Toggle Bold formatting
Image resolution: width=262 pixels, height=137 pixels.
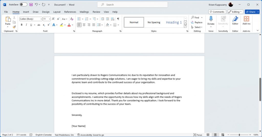point(22,25)
